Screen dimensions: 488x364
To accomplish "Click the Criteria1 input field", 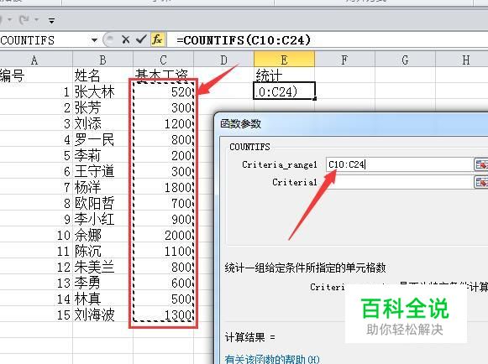I will coord(399,182).
